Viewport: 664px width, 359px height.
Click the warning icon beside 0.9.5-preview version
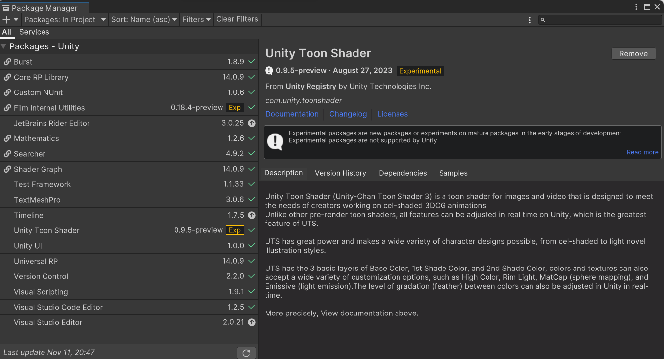[269, 71]
